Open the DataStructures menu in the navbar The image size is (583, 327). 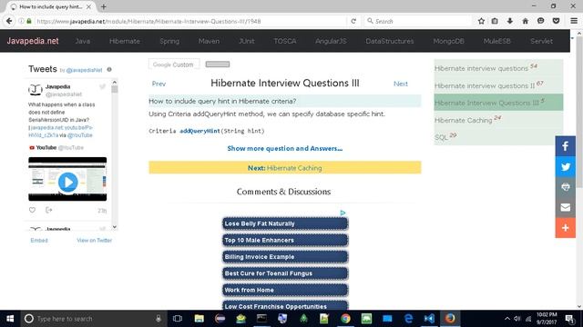(x=390, y=41)
